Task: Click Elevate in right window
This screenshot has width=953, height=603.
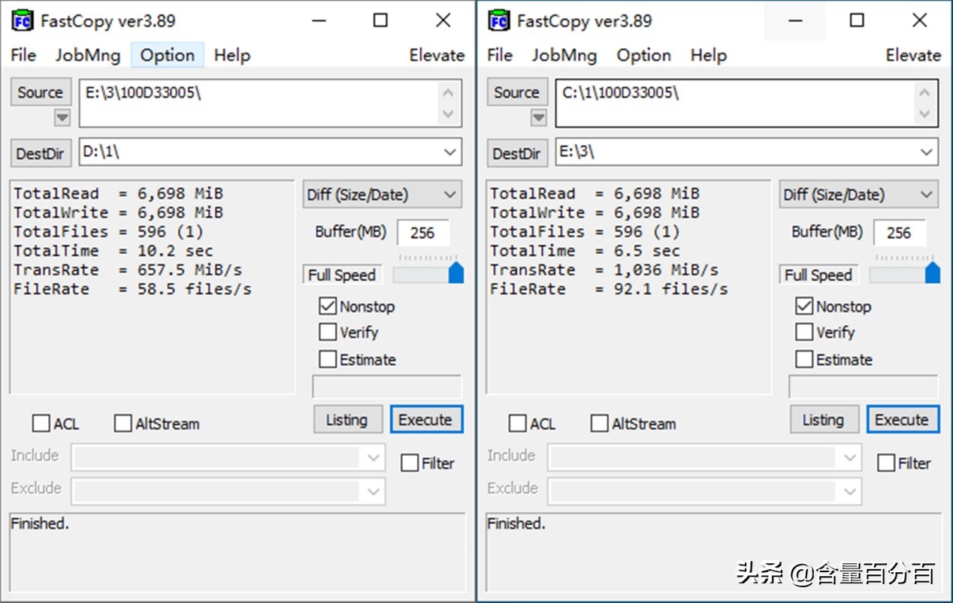Action: click(x=913, y=55)
